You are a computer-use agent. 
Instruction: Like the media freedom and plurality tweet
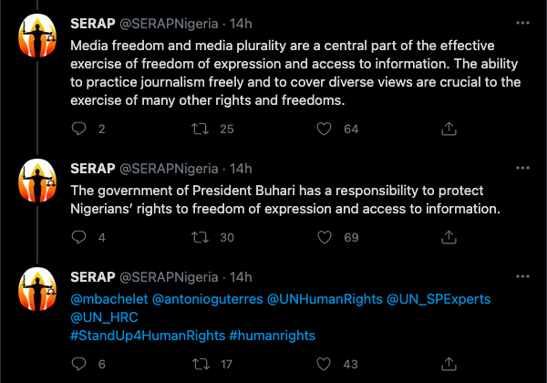point(323,129)
